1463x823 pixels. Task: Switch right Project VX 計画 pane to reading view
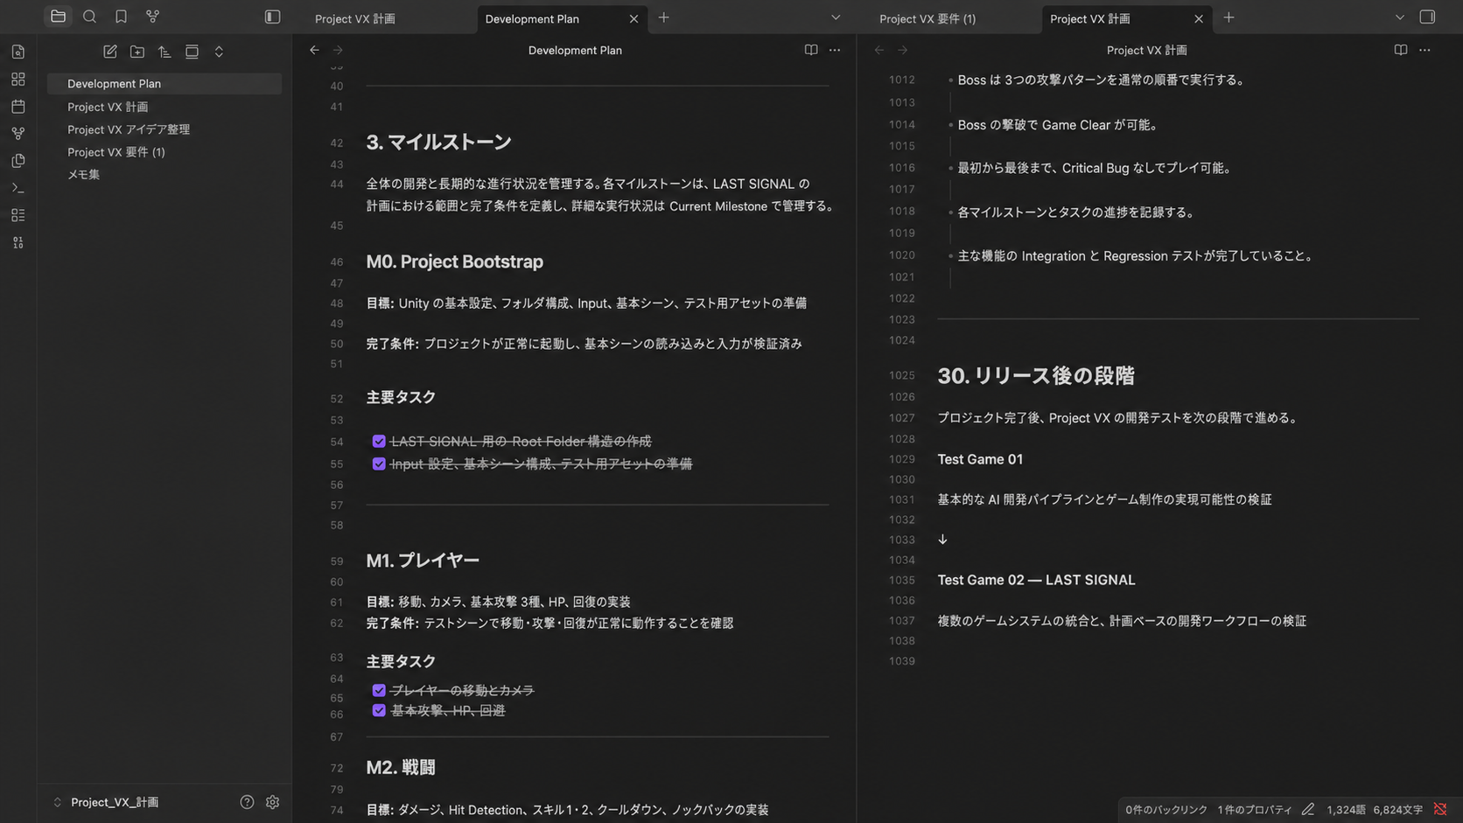click(1401, 50)
